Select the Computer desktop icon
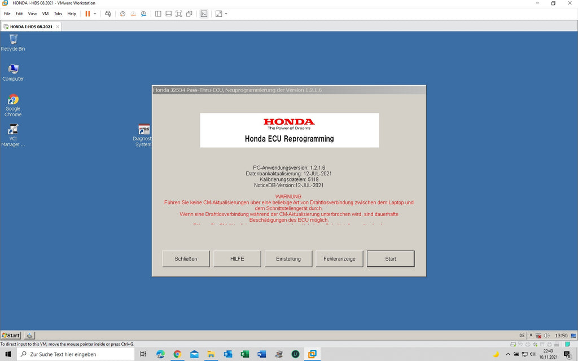 click(13, 73)
